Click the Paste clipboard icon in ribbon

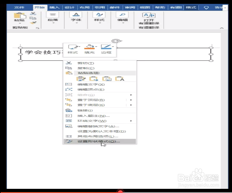(x=20, y=15)
